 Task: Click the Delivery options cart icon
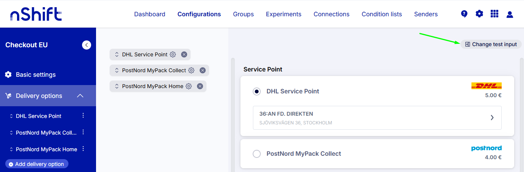8,96
